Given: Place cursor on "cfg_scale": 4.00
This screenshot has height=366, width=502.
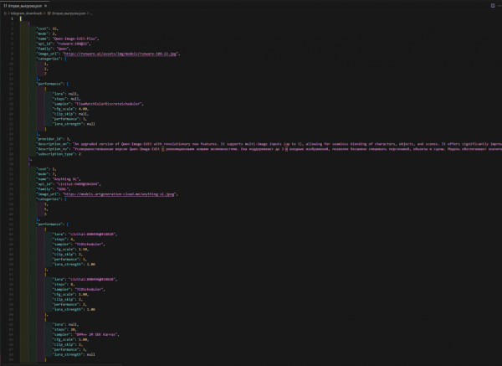Looking at the screenshot, I should click(70, 109).
